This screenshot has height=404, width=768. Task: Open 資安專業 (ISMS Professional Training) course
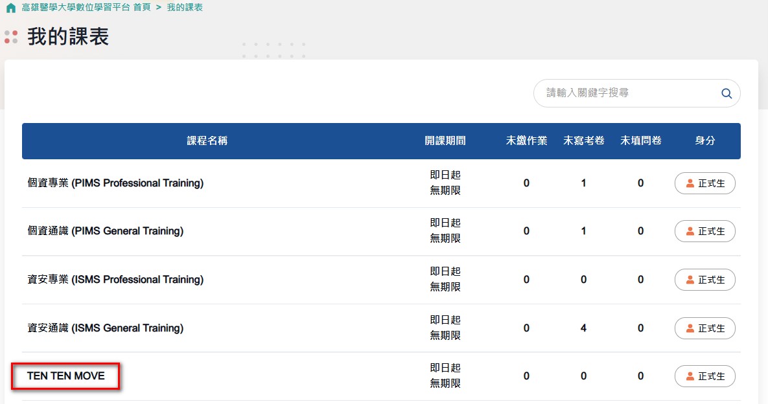tap(115, 279)
